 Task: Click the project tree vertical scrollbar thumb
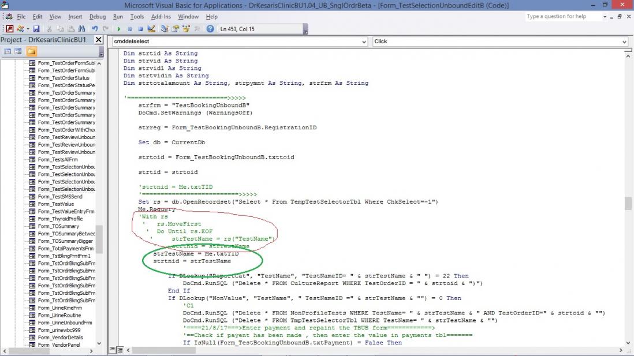pyautogui.click(x=99, y=239)
